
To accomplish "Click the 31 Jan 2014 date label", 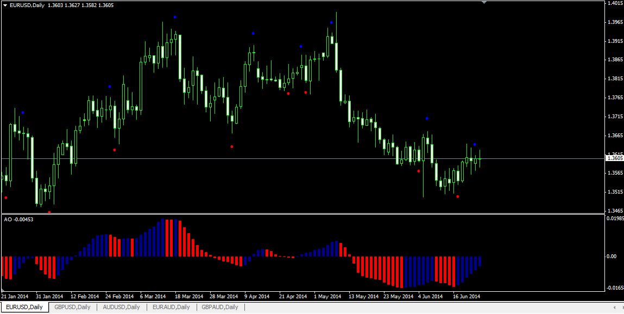I will [x=49, y=297].
